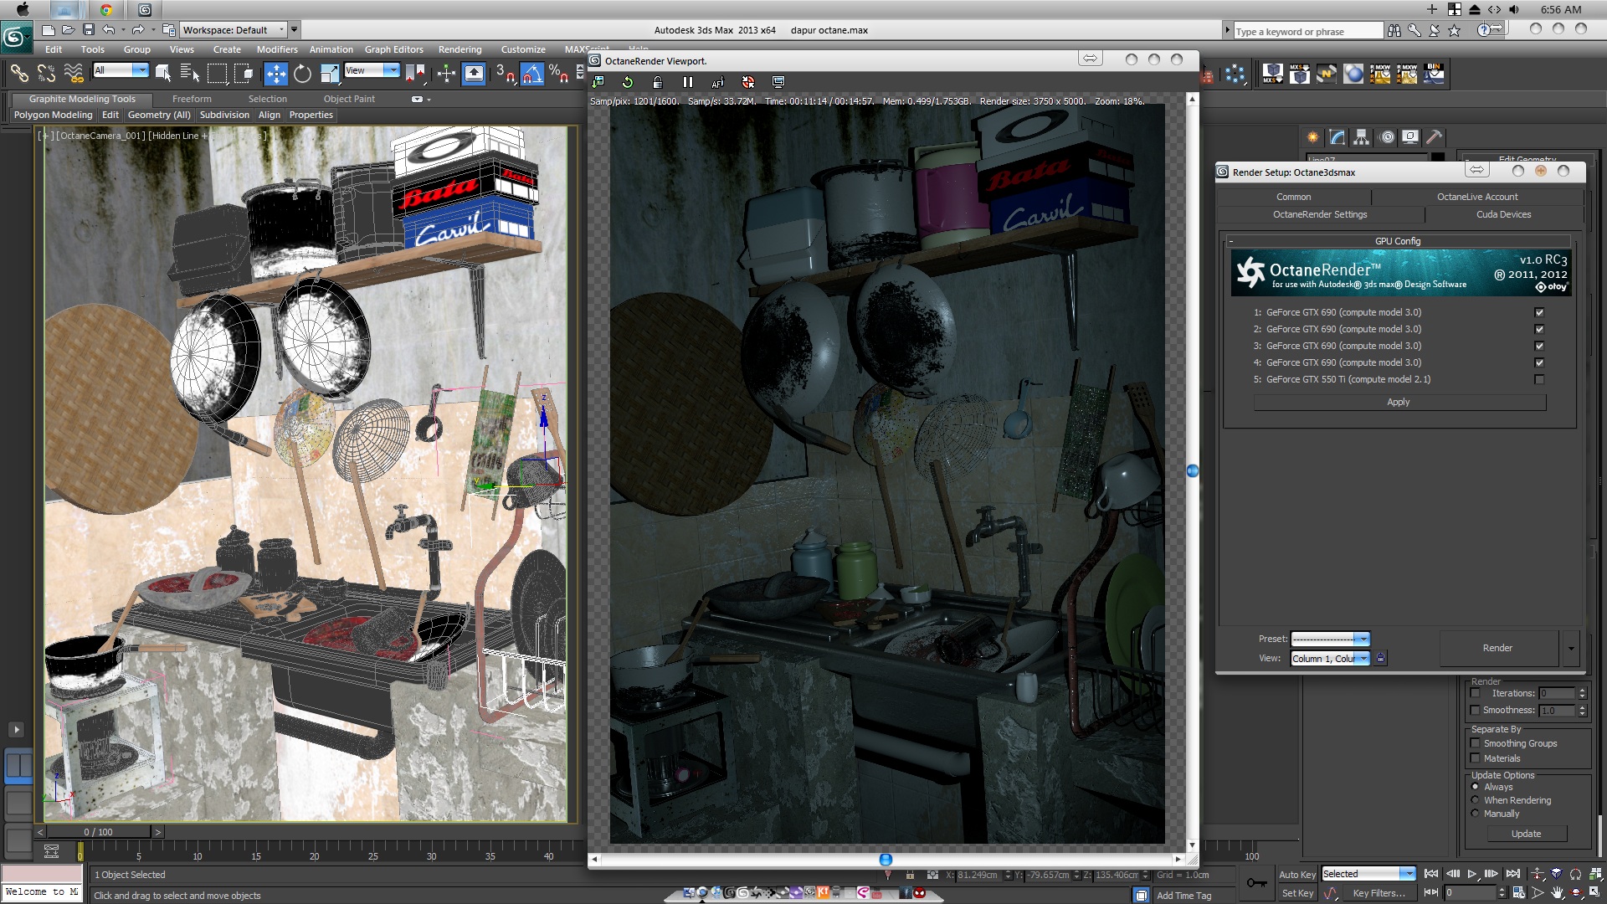Image resolution: width=1607 pixels, height=904 pixels.
Task: Click the OctaneRender viewport horizontal scroll handle
Action: click(886, 860)
